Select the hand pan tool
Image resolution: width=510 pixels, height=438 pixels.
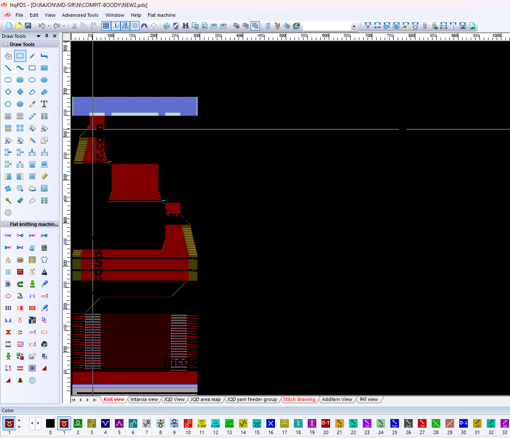tap(8, 56)
